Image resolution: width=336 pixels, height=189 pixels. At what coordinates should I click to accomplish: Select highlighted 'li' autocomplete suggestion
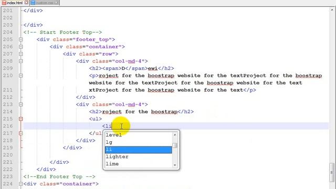pyautogui.click(x=139, y=150)
